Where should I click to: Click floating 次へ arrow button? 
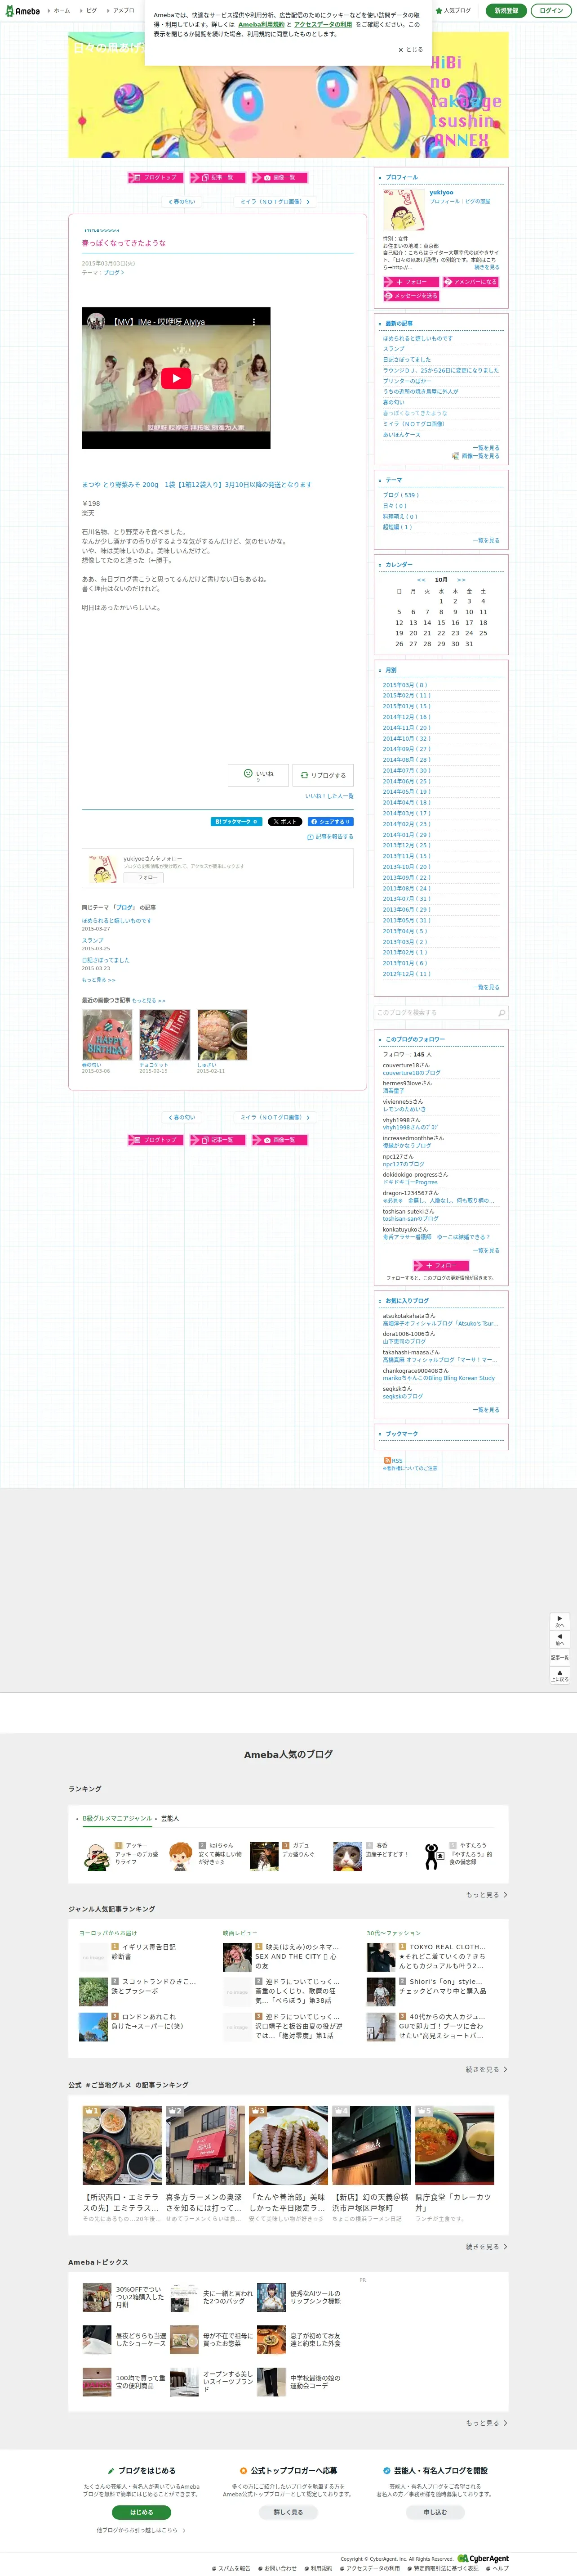(560, 1621)
